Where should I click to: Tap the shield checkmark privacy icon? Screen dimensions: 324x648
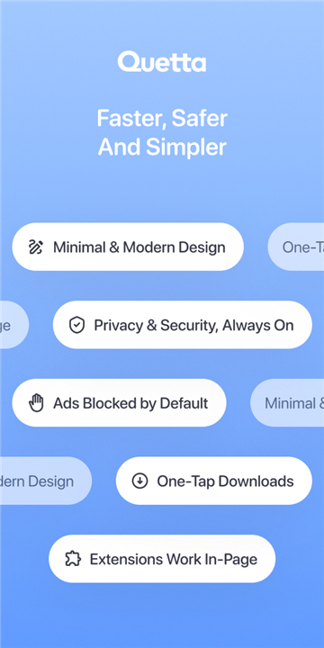(x=76, y=325)
